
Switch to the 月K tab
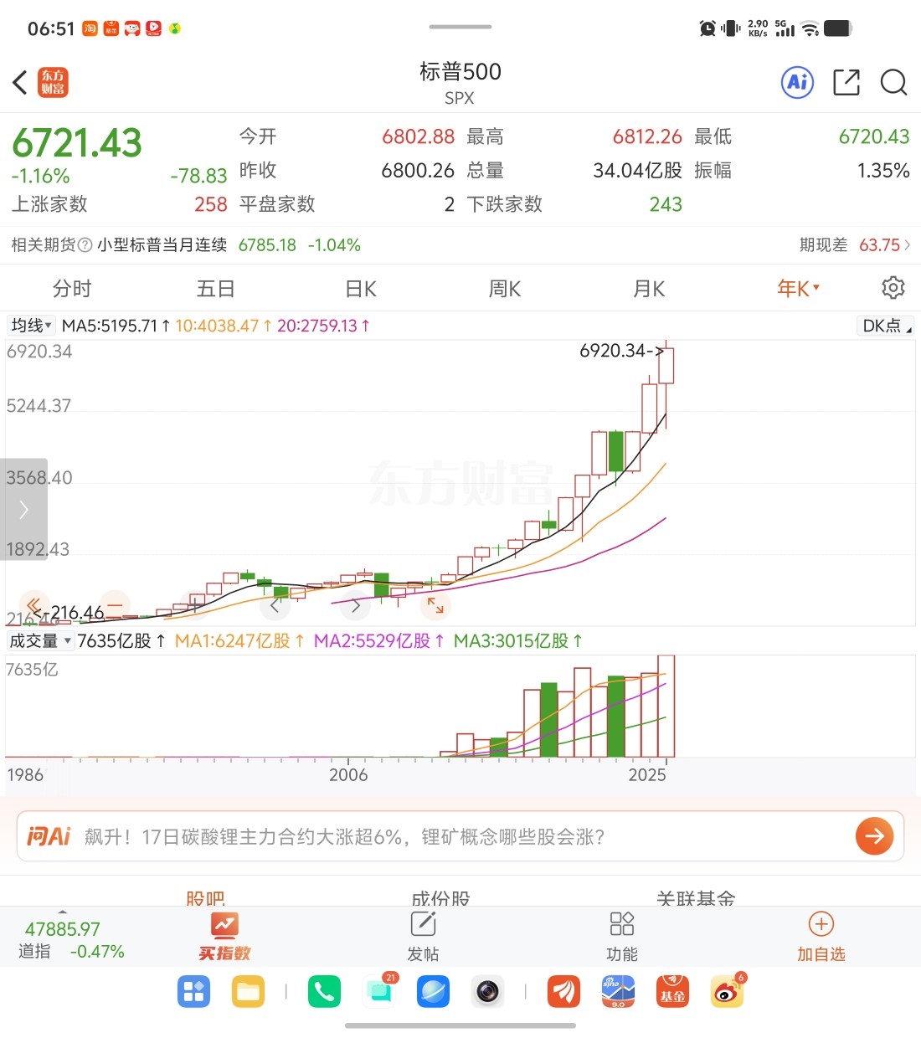649,289
